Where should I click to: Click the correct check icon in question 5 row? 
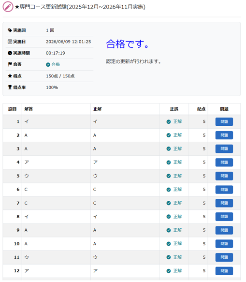pyautogui.click(x=169, y=176)
